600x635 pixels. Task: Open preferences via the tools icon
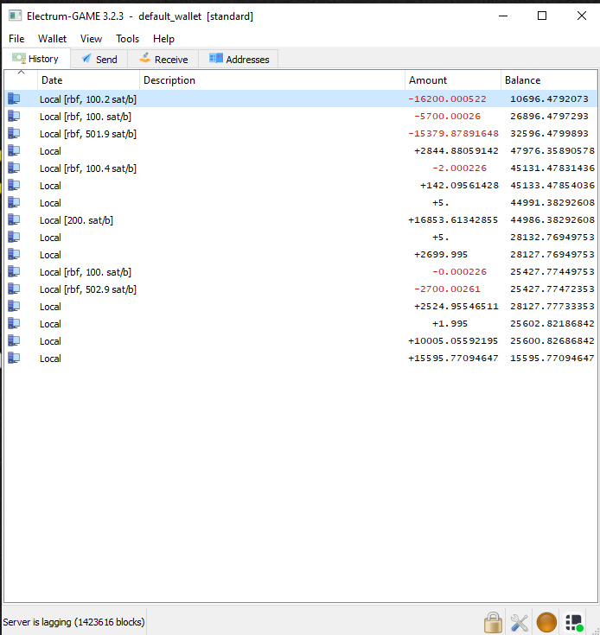coord(519,622)
